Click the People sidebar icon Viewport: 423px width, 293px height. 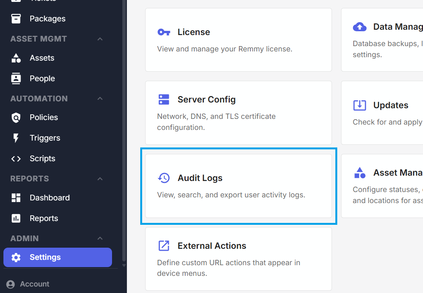click(x=16, y=78)
